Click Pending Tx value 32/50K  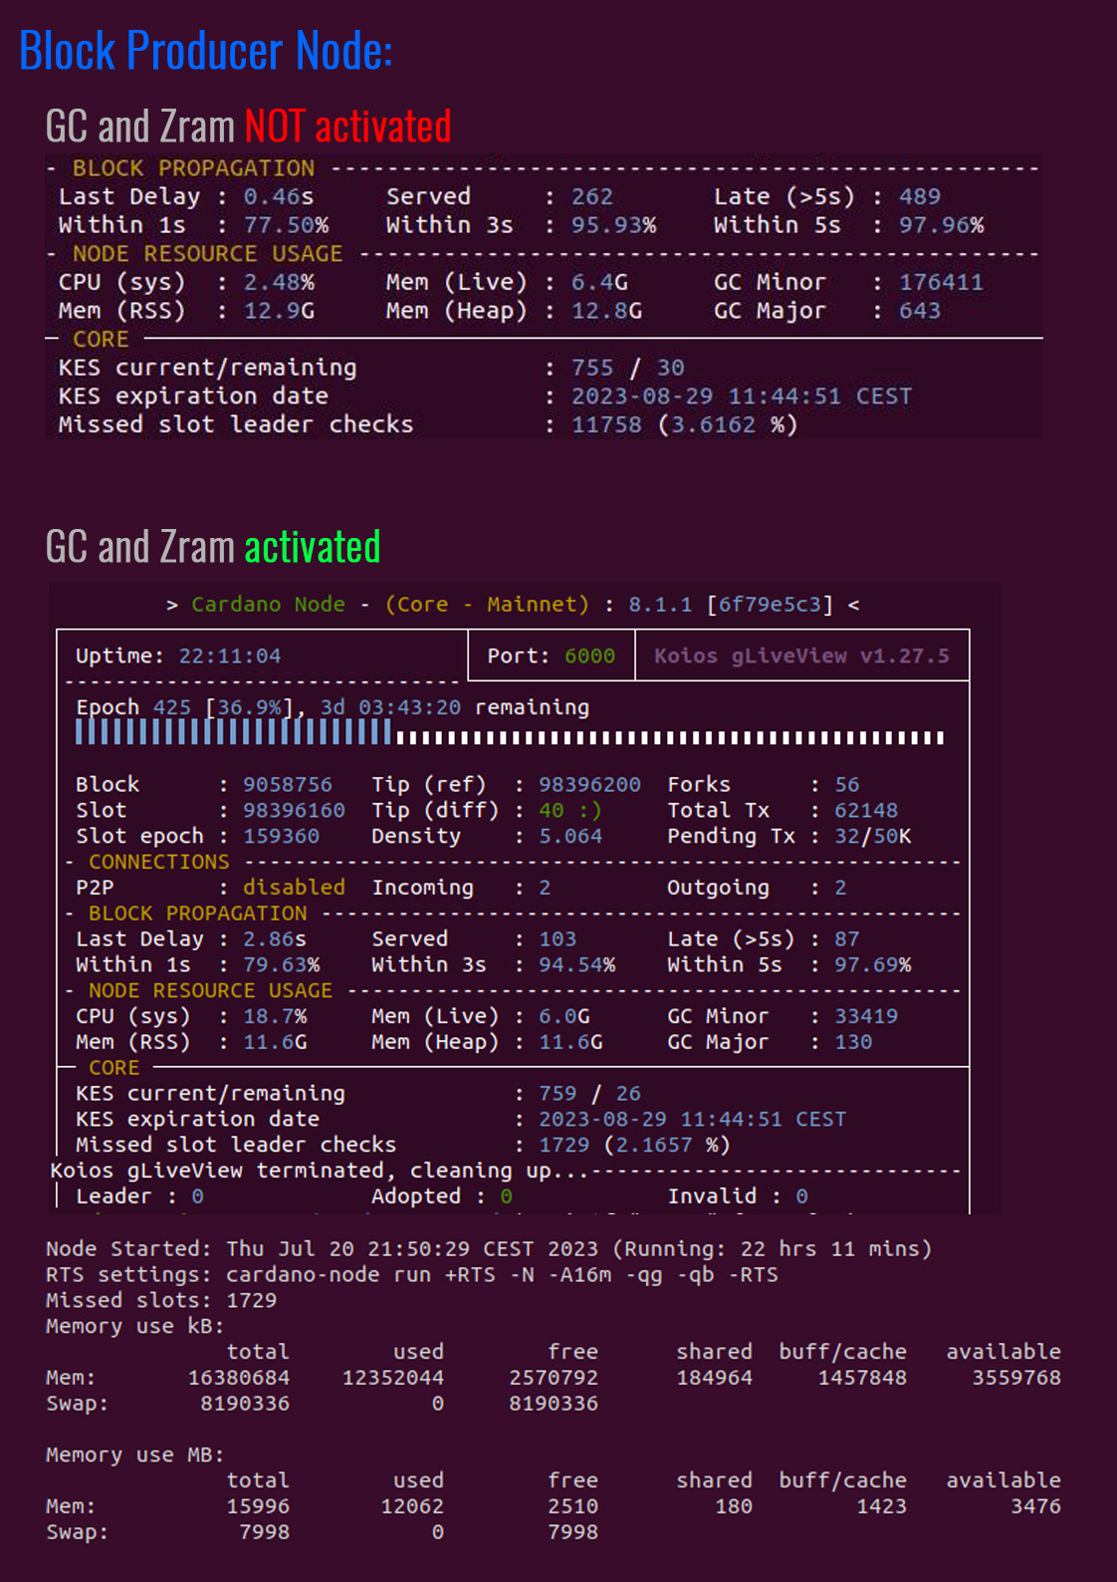point(873,837)
